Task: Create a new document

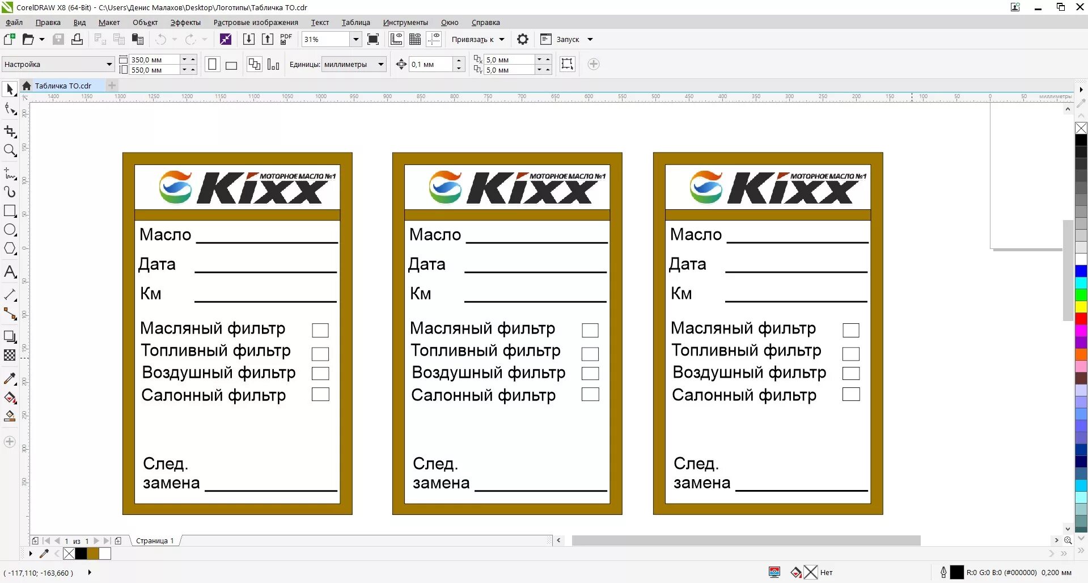Action: point(10,39)
